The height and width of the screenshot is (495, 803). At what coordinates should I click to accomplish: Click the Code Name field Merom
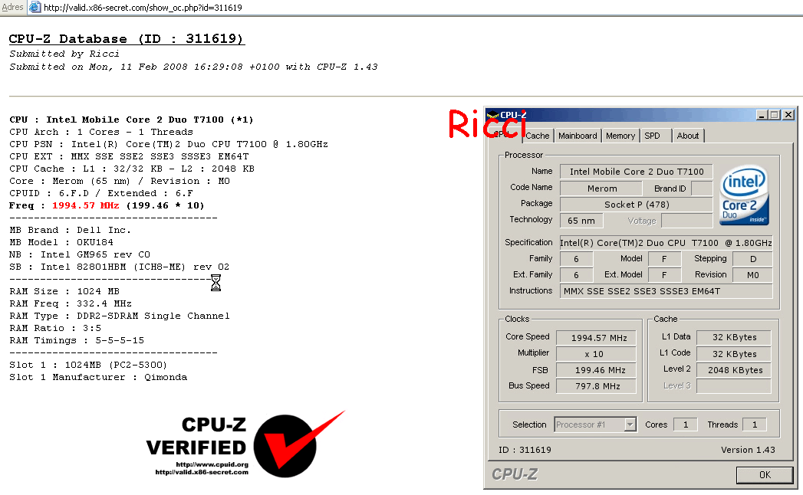tap(602, 188)
